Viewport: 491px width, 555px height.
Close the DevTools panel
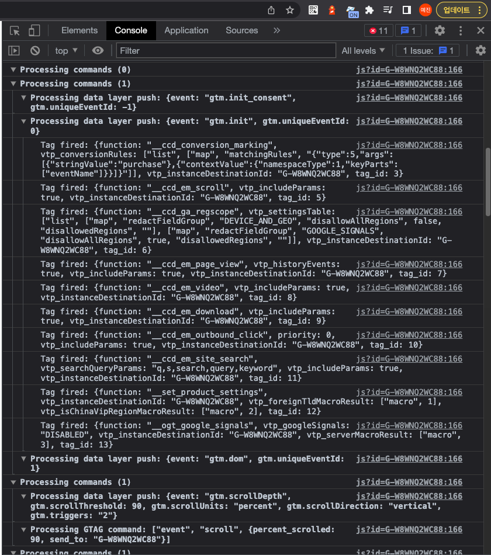[480, 30]
